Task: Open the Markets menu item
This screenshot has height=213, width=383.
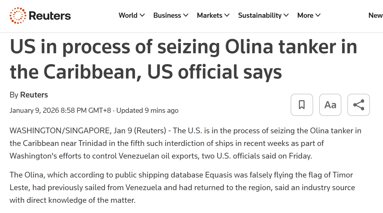Action: tap(209, 15)
